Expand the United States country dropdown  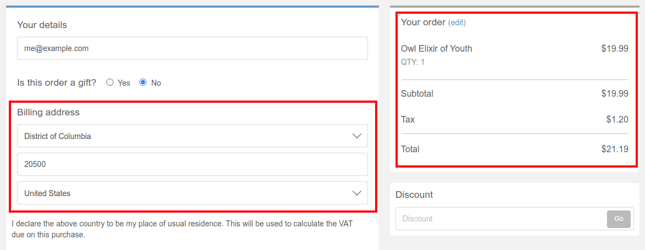(x=192, y=193)
